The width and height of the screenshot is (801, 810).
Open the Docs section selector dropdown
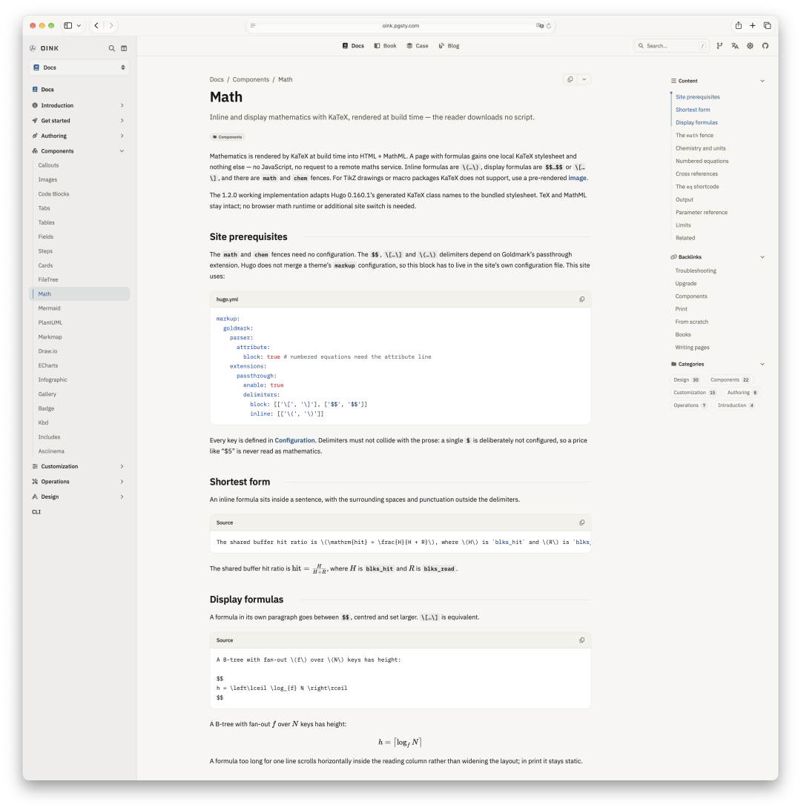(79, 67)
